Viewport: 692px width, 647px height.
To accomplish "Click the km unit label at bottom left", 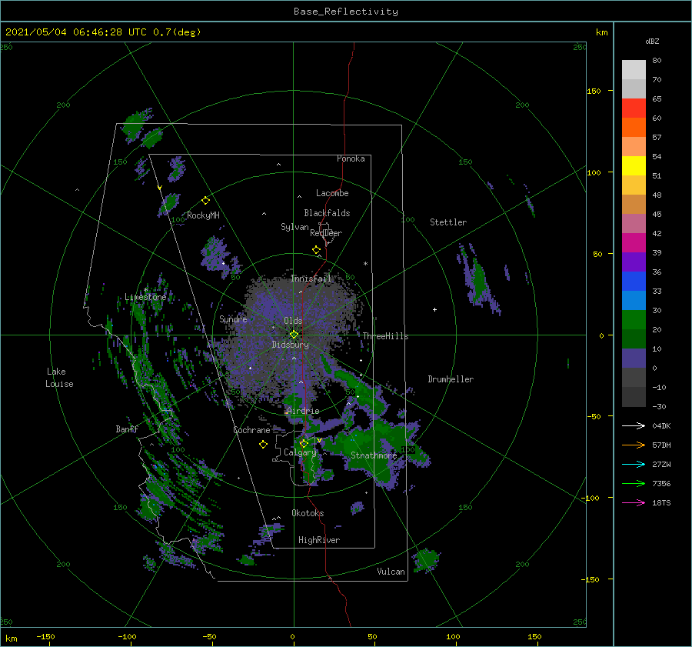I will 12,639.
